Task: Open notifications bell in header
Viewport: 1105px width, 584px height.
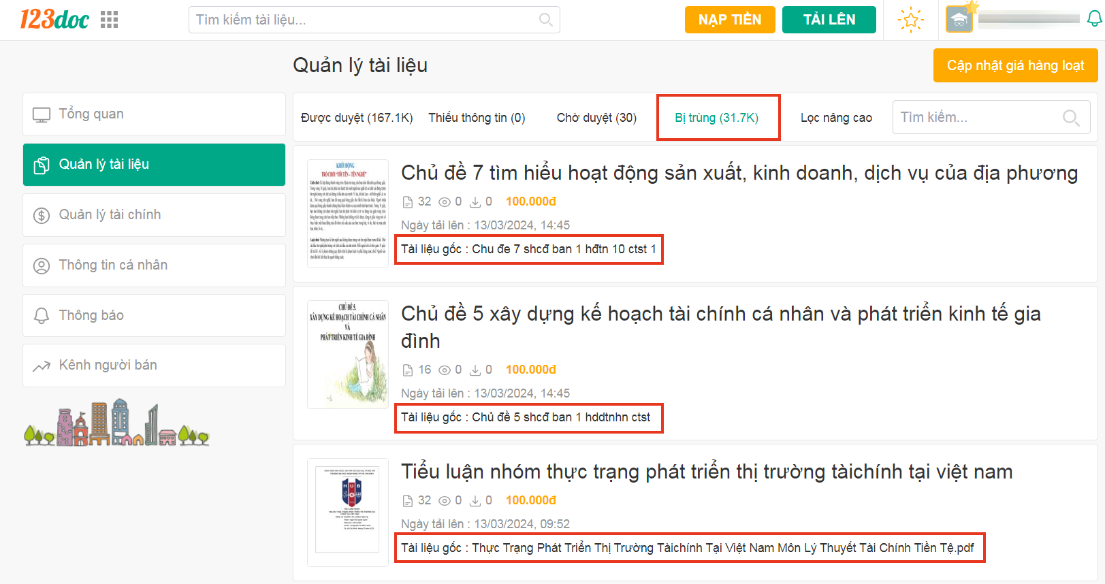Action: 1094,19
